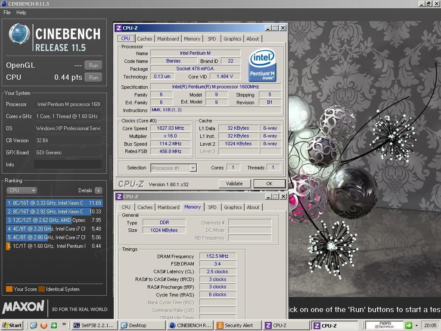
Task: Select ranking row 8C/16T @ 3.33 GHz Intel Xeon
Action: [54, 203]
